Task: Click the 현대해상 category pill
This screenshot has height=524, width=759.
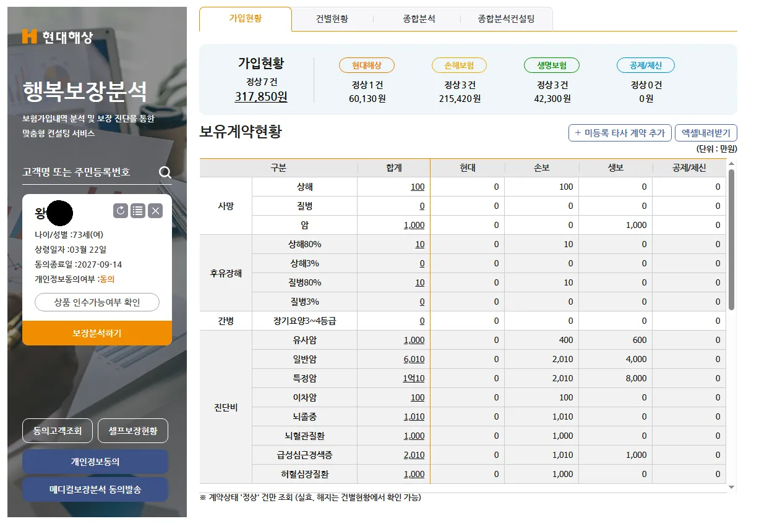Action: point(367,65)
